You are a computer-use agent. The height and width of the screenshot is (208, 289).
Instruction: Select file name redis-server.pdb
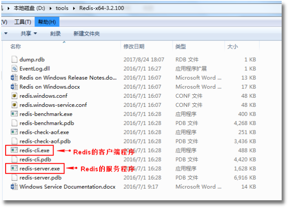click(x=41, y=177)
